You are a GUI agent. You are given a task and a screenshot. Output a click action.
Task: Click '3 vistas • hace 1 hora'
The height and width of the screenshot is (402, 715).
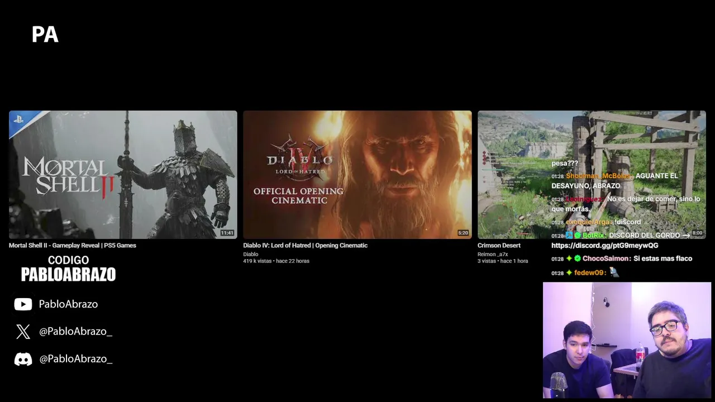tap(503, 261)
